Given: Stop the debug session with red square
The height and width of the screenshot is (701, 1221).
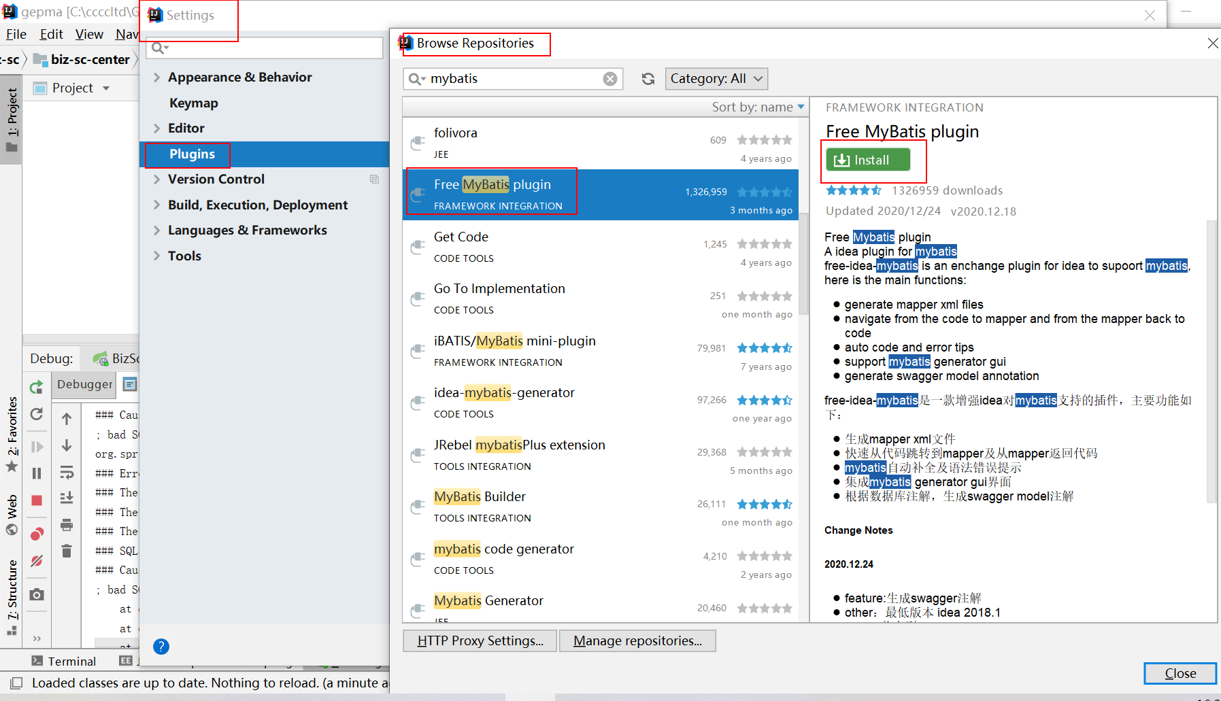Looking at the screenshot, I should pos(37,500).
